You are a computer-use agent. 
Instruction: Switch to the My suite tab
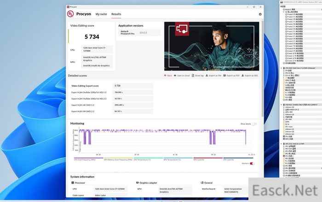tap(101, 14)
